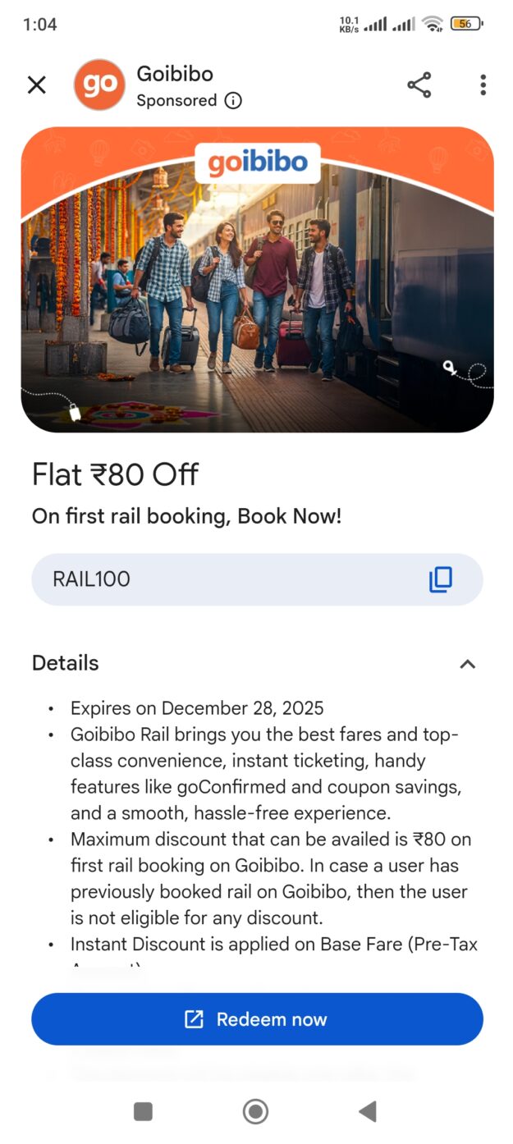Tap the Details section heading
The width and height of the screenshot is (513, 1144).
point(66,663)
